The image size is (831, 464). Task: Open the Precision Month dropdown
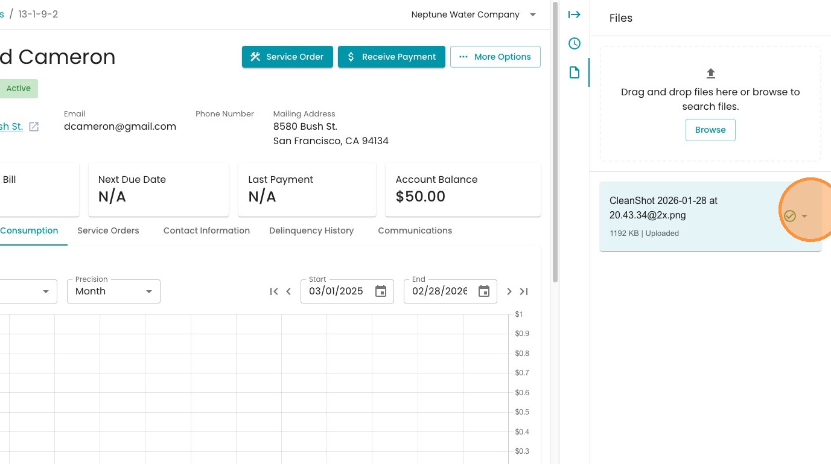(x=113, y=291)
